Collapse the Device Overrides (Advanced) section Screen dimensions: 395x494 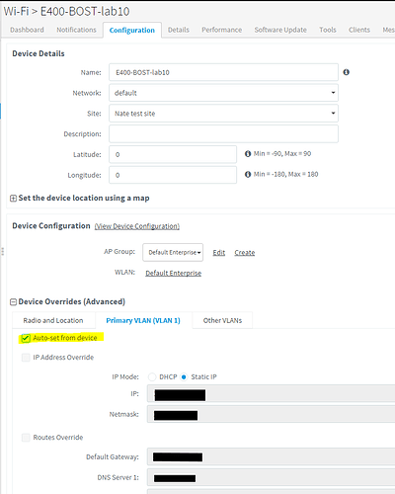pos(13,302)
